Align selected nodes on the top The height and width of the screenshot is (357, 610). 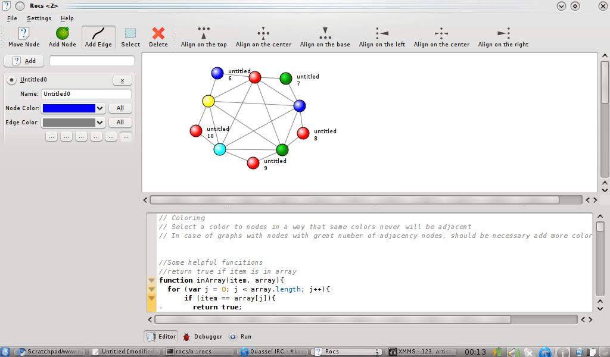pyautogui.click(x=204, y=37)
